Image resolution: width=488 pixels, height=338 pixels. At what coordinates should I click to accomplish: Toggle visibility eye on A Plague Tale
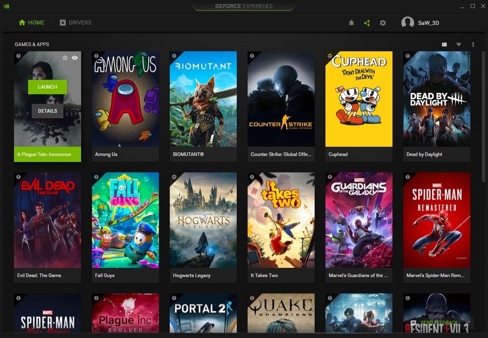(75, 58)
